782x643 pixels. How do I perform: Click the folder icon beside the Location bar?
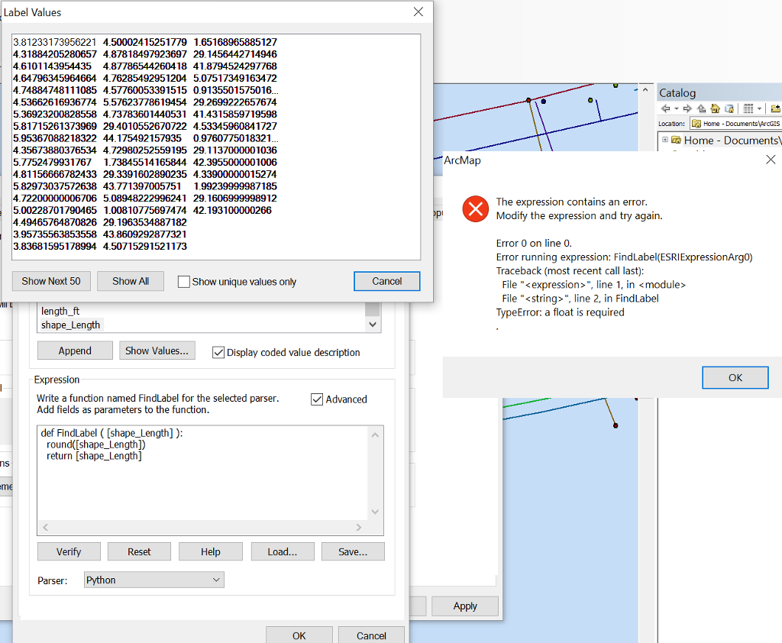click(696, 122)
